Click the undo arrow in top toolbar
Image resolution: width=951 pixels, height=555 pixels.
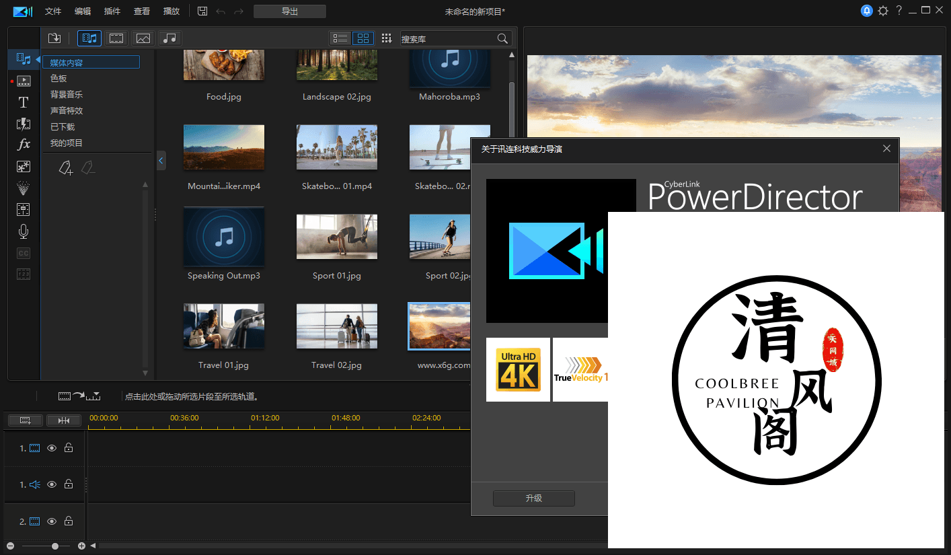tap(221, 11)
